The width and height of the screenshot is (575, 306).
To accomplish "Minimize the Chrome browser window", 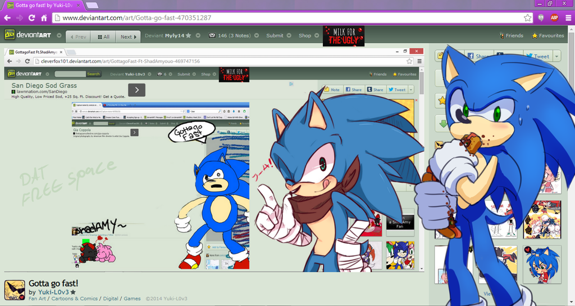I will point(539,3).
